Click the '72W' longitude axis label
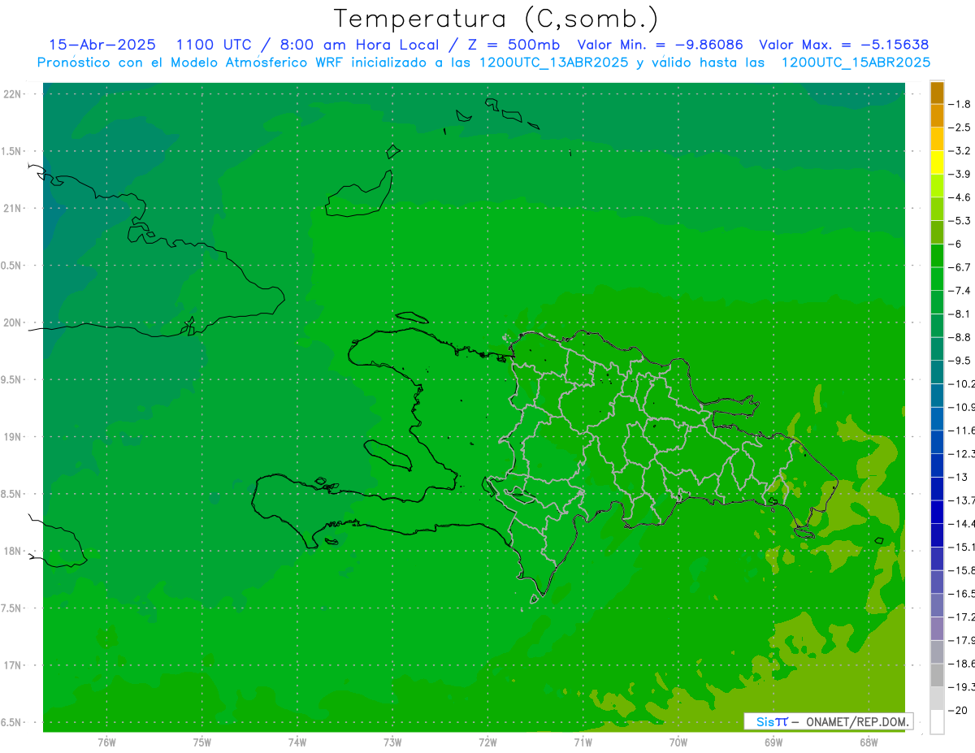The image size is (975, 753). [x=487, y=742]
